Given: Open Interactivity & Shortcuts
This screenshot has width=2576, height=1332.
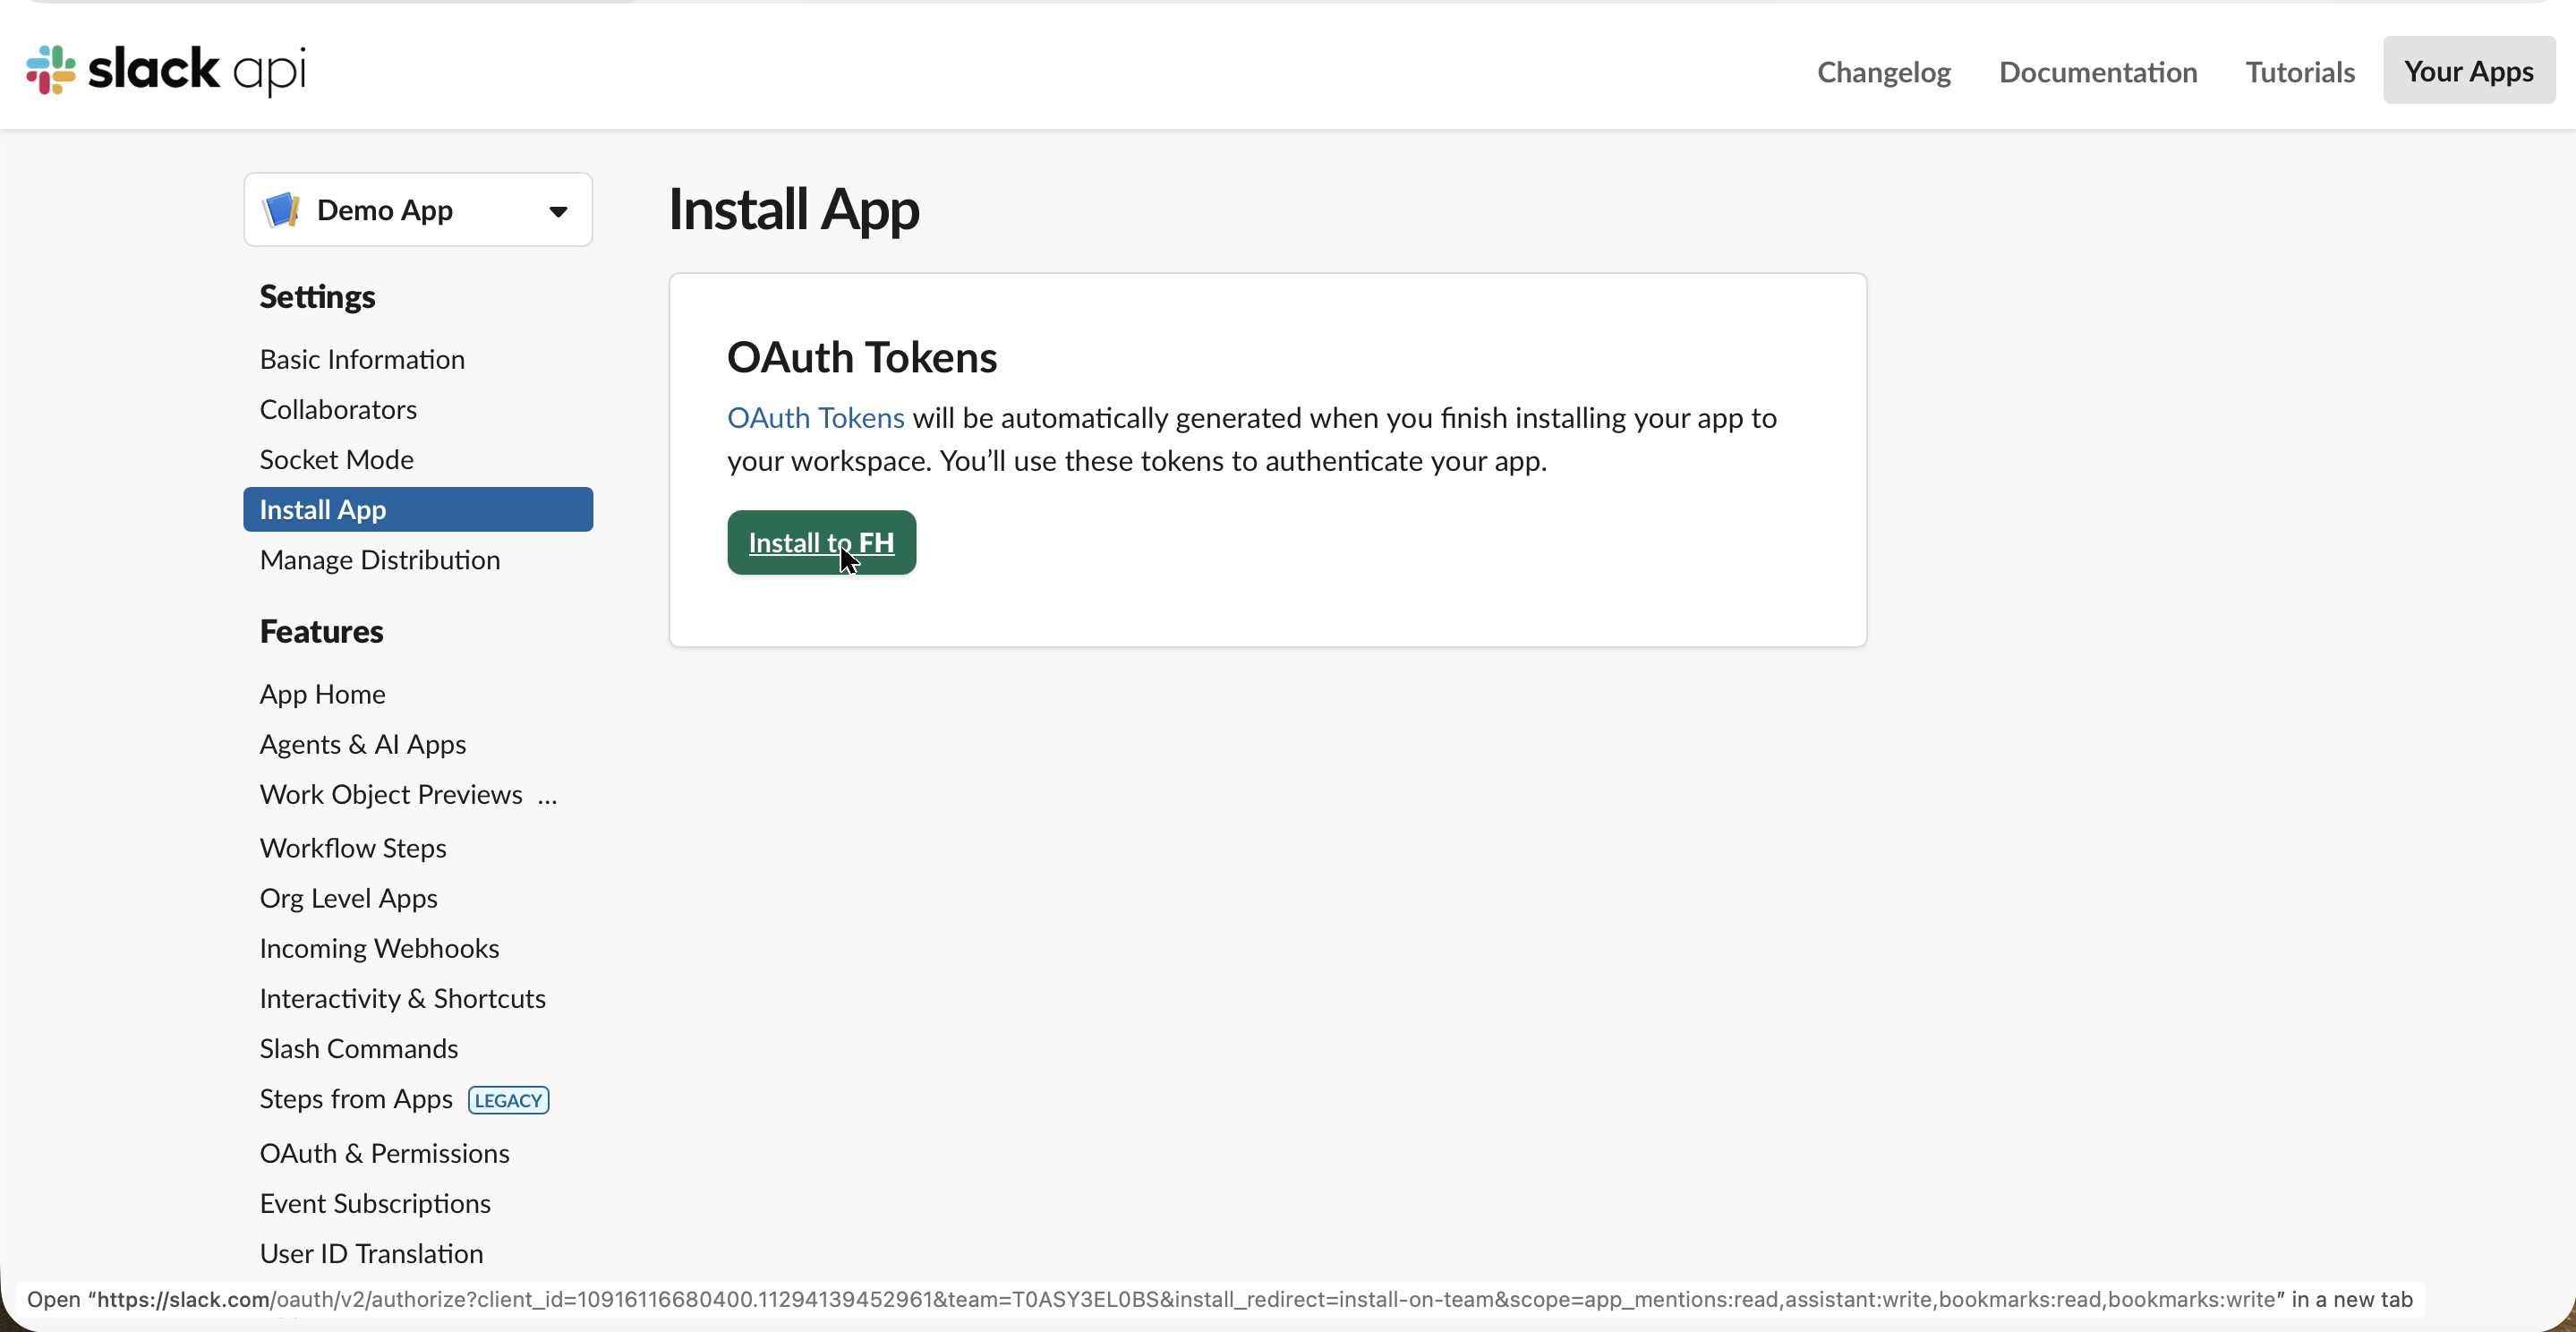Looking at the screenshot, I should [402, 998].
